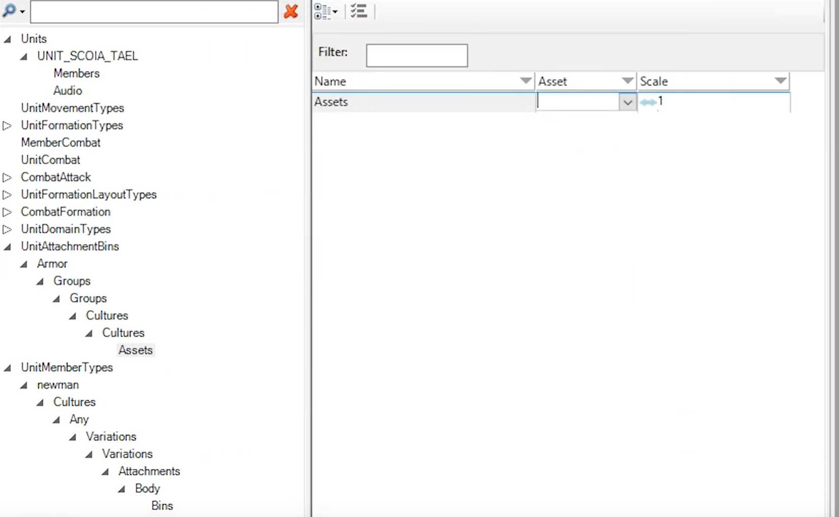This screenshot has height=517, width=839.
Task: Select UnitMovementTypes in the tree
Action: (72, 108)
